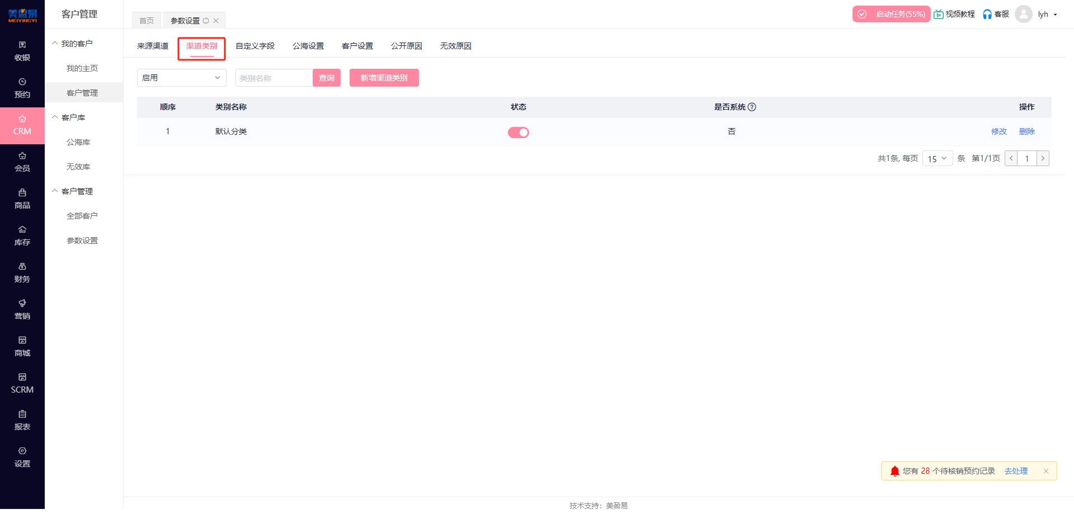The image size is (1074, 514).
Task: Open the 预约 appointment sidebar icon
Action: 22,88
